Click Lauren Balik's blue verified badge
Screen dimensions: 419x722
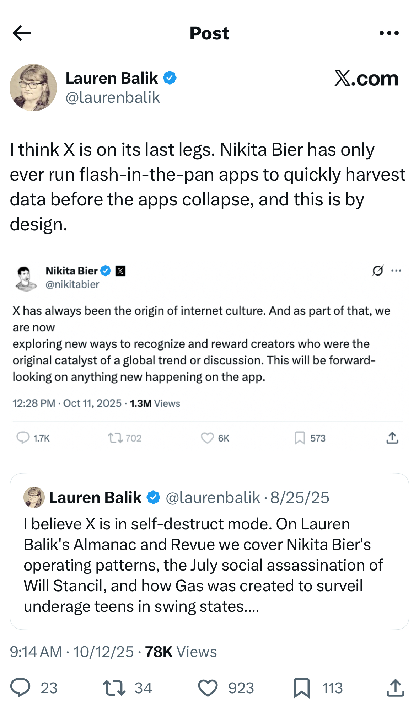coord(170,78)
